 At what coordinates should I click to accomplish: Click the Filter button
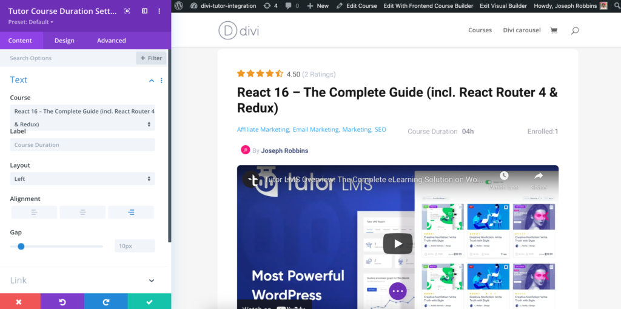pyautogui.click(x=151, y=58)
